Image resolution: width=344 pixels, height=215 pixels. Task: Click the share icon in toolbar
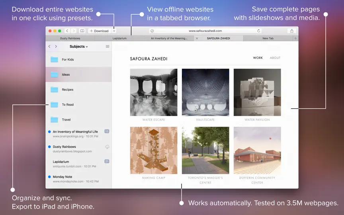(291, 31)
